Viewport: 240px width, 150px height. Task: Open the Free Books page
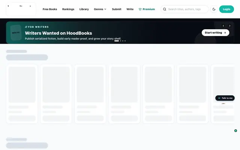point(50,9)
